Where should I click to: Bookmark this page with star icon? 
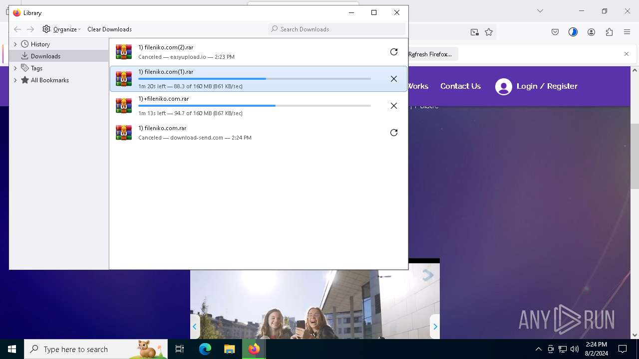(x=489, y=32)
